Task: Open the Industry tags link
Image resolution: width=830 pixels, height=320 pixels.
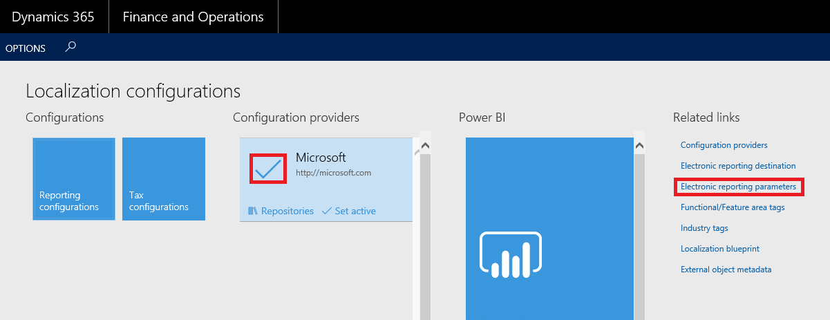Action: [x=704, y=228]
